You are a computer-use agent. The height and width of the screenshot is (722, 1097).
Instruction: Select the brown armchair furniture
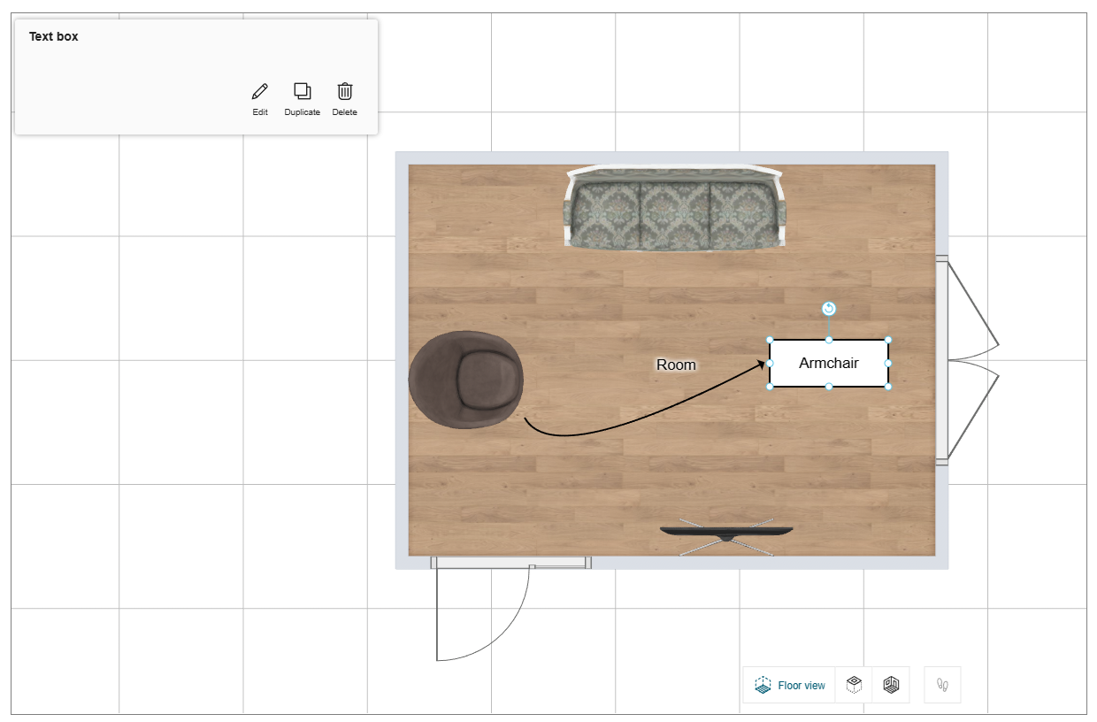coord(466,380)
